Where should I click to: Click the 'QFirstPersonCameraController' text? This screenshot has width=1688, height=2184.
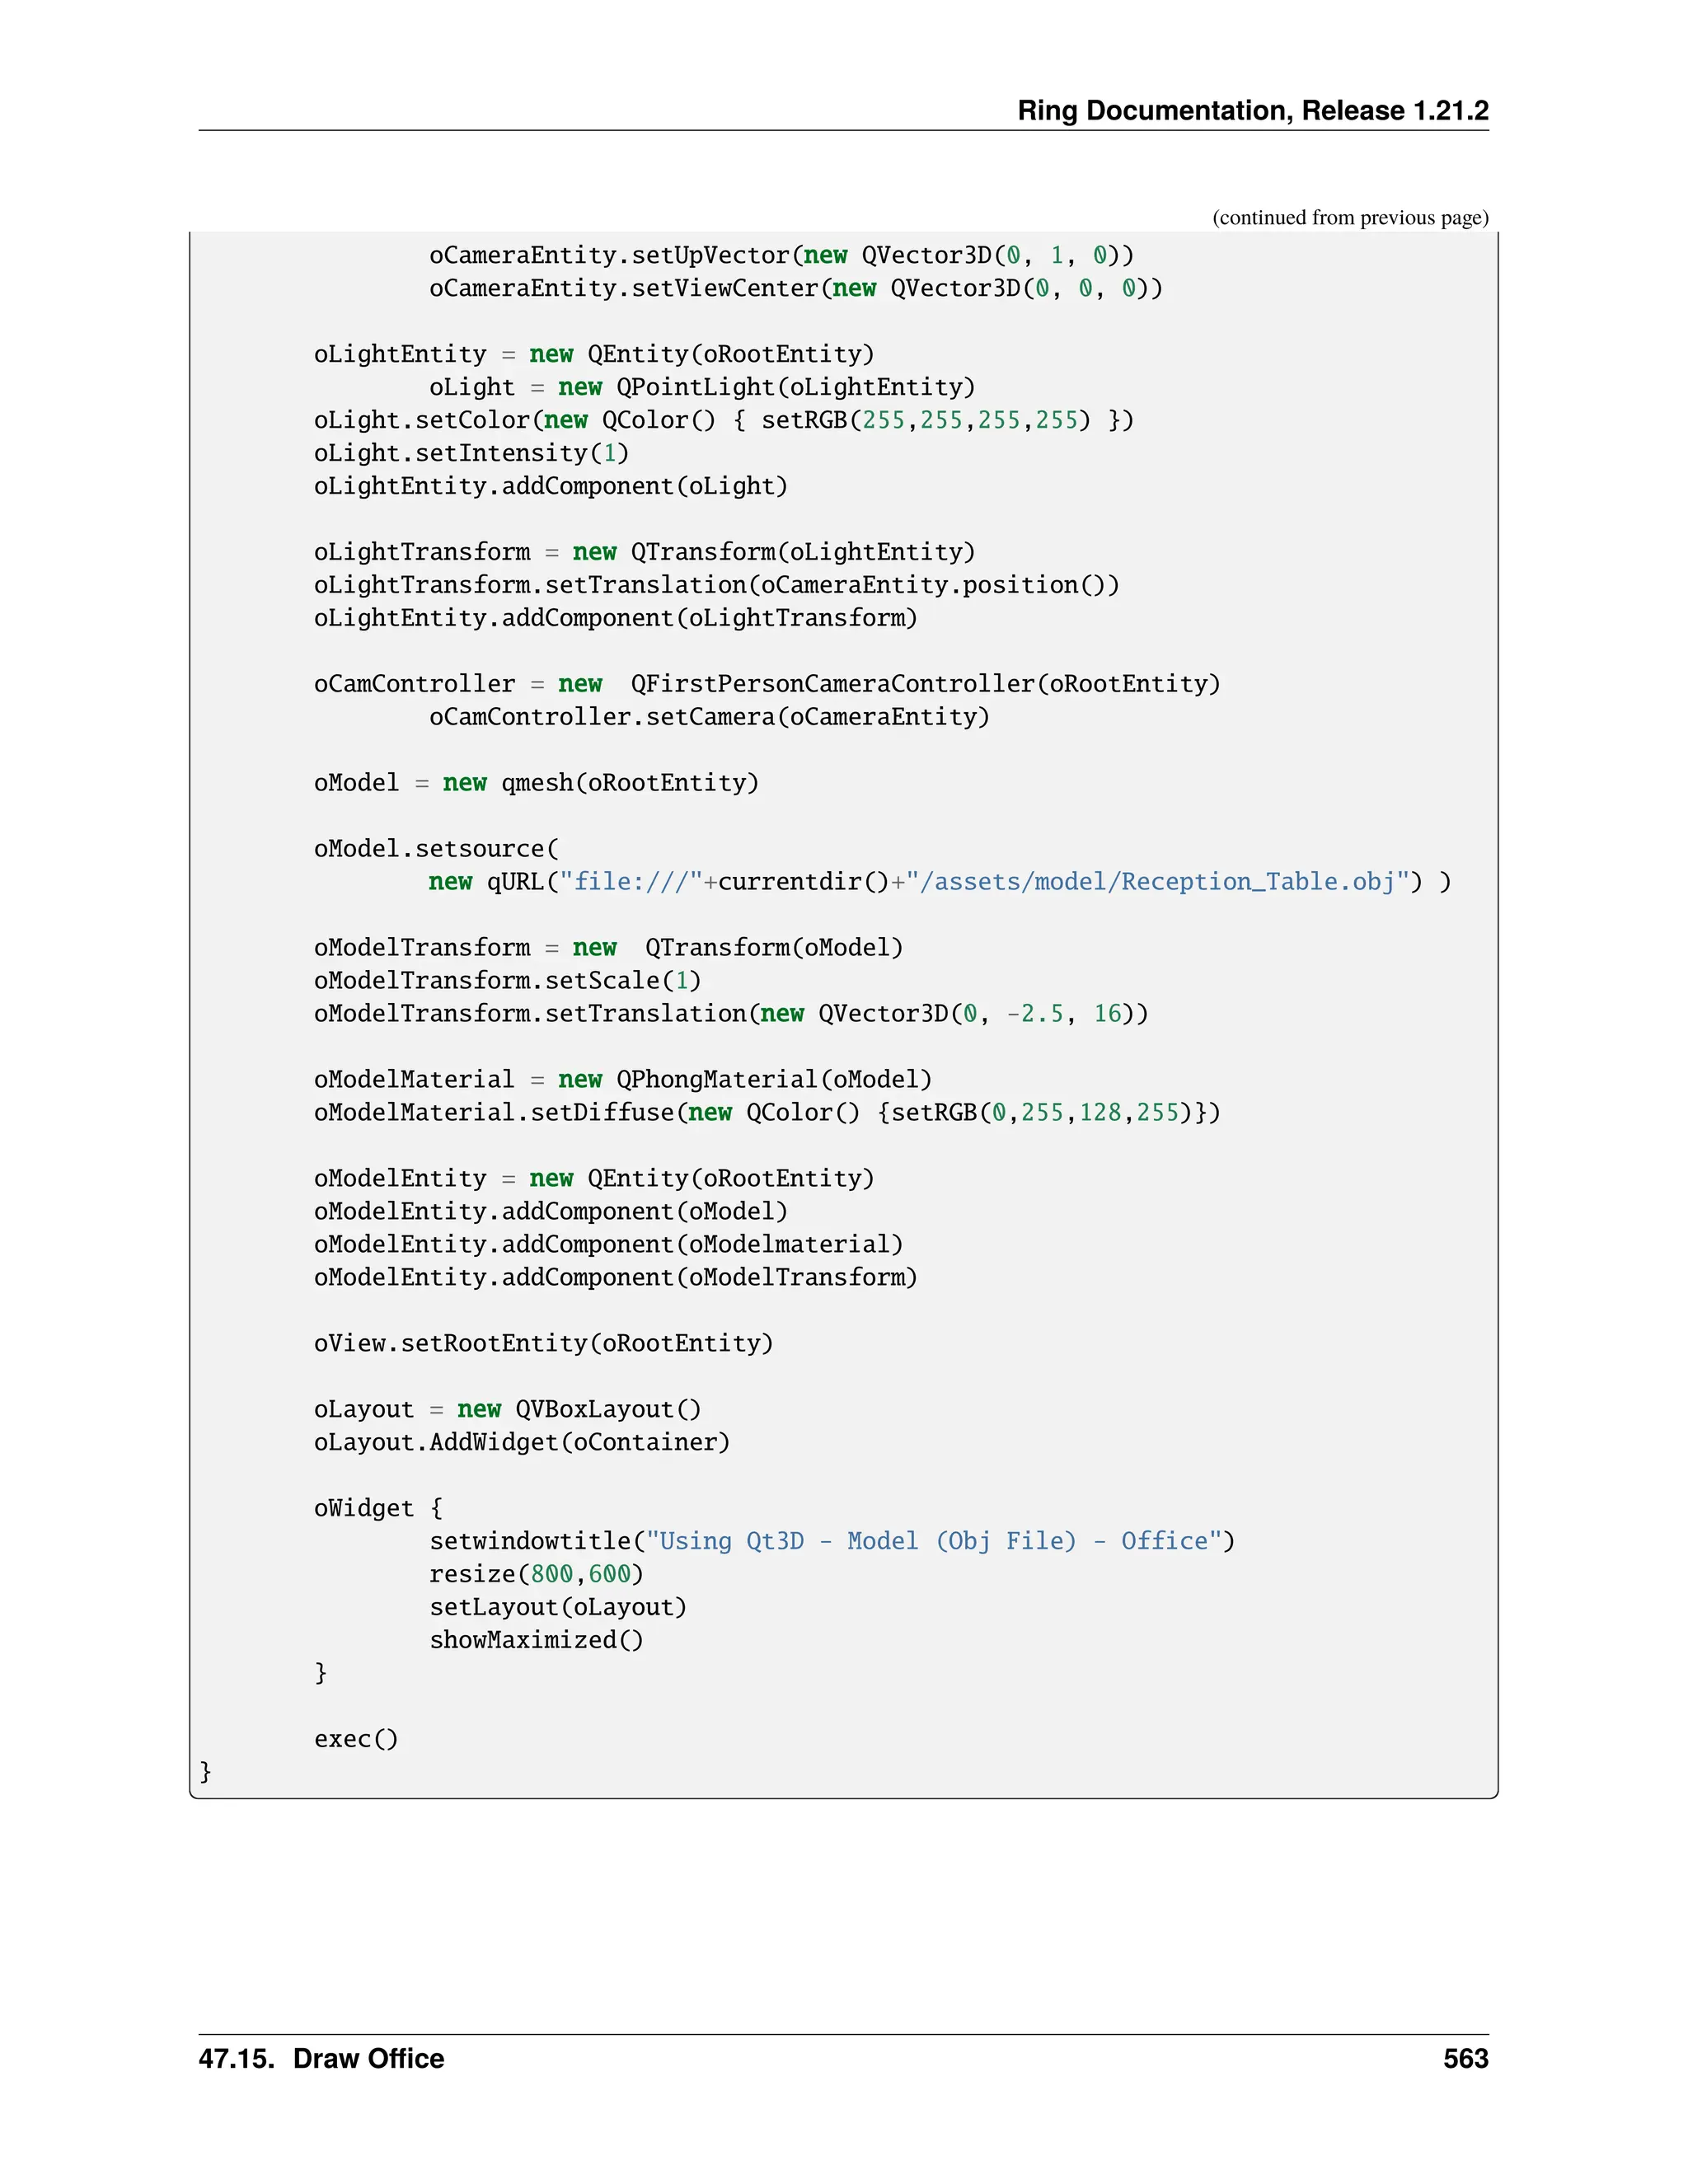(832, 684)
